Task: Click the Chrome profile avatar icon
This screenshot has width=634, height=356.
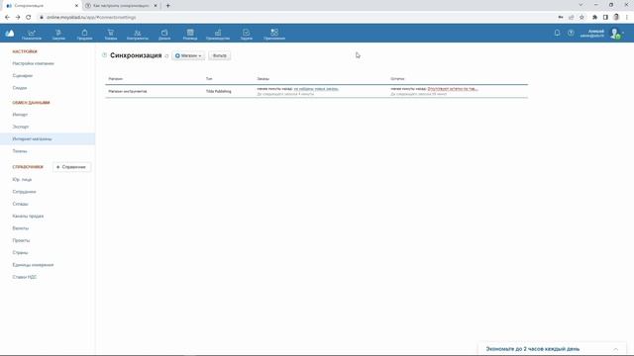Action: [x=616, y=18]
